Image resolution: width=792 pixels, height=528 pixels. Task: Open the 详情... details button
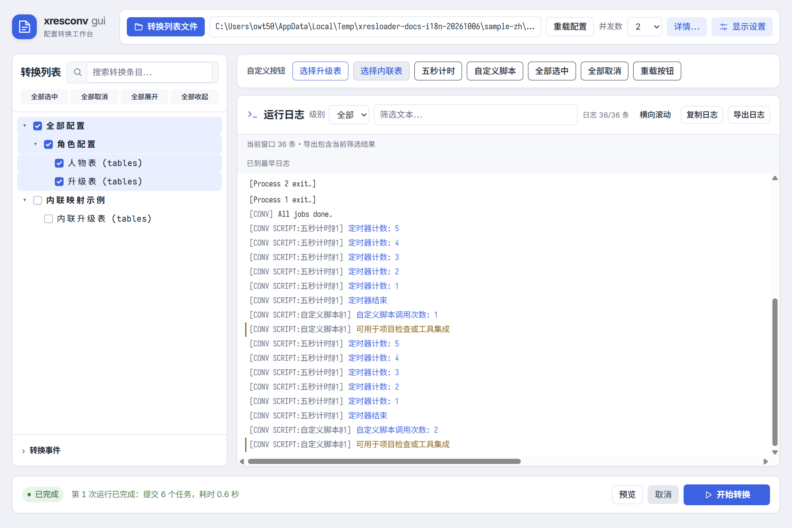click(686, 27)
